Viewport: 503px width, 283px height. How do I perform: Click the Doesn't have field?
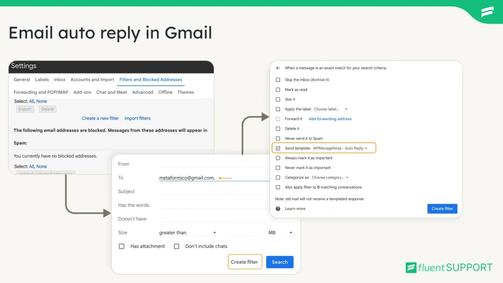tap(226, 219)
